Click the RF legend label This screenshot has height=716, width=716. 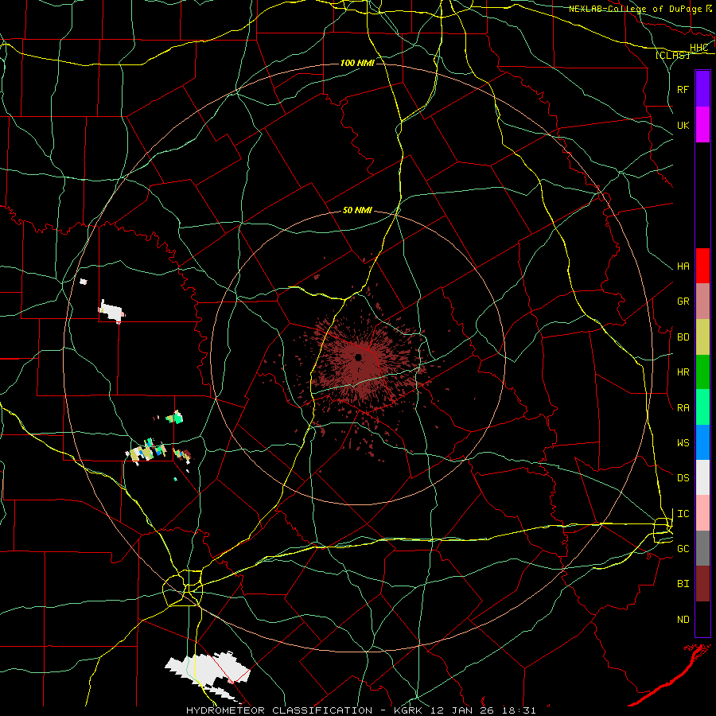click(x=683, y=89)
